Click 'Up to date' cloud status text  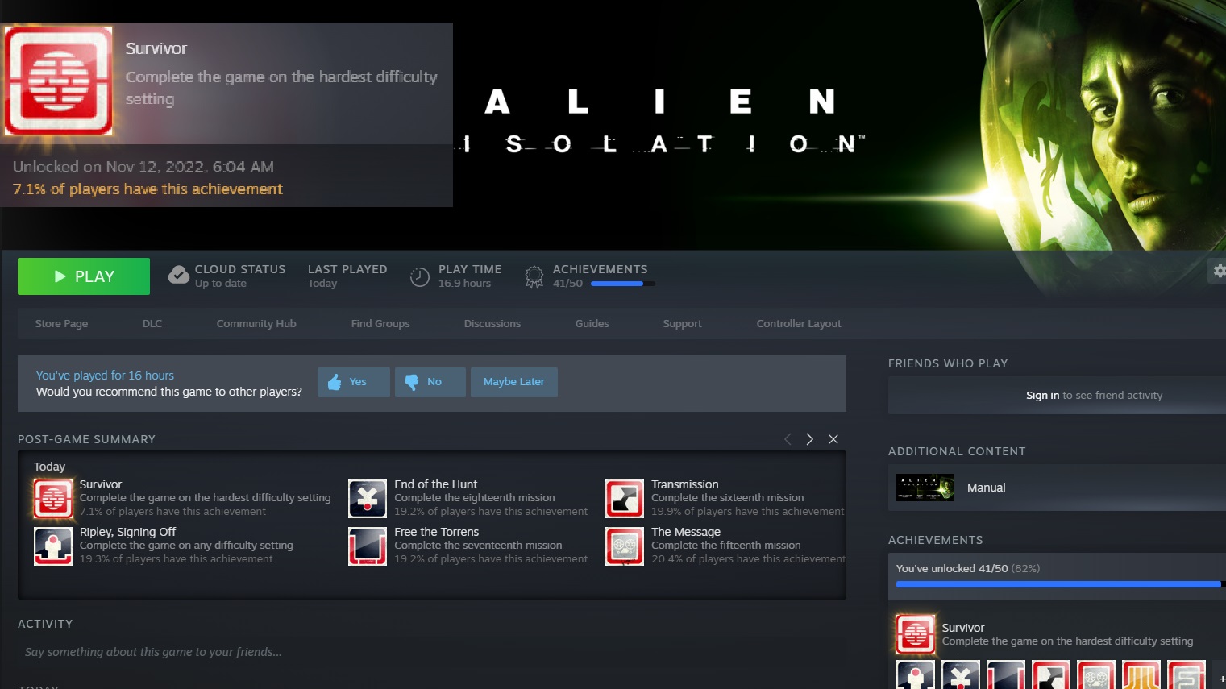tap(221, 284)
